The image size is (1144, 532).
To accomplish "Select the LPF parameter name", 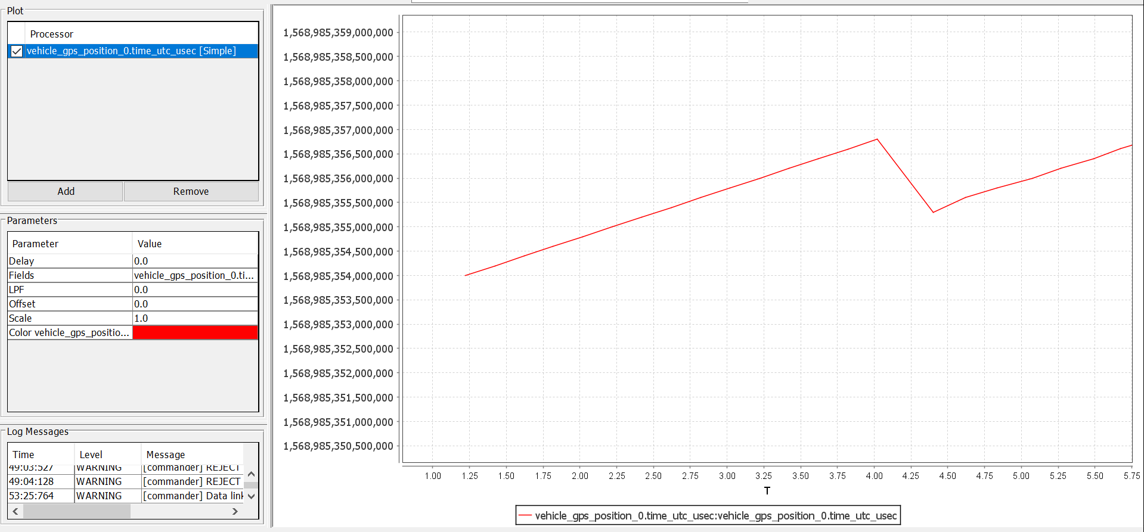I will (70, 290).
